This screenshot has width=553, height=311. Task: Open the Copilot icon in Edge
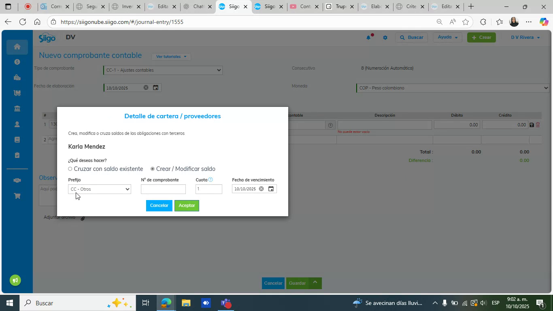(x=544, y=22)
